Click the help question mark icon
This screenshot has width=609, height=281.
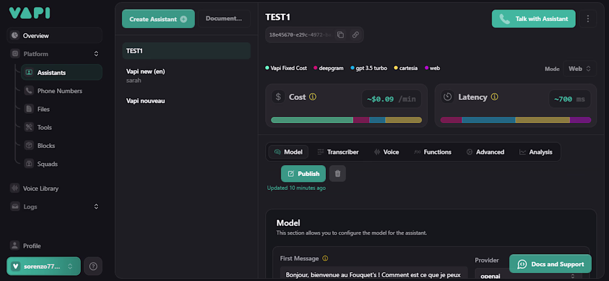[x=93, y=266]
